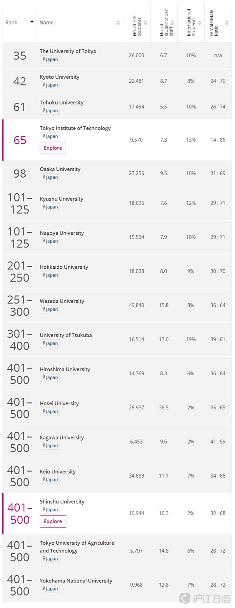Open Tokyo University of Agriculture and Technology
This screenshot has width=235, height=608.
(x=77, y=547)
